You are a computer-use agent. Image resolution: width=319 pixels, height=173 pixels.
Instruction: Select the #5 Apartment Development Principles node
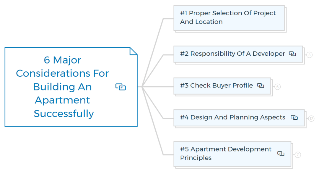(x=226, y=153)
